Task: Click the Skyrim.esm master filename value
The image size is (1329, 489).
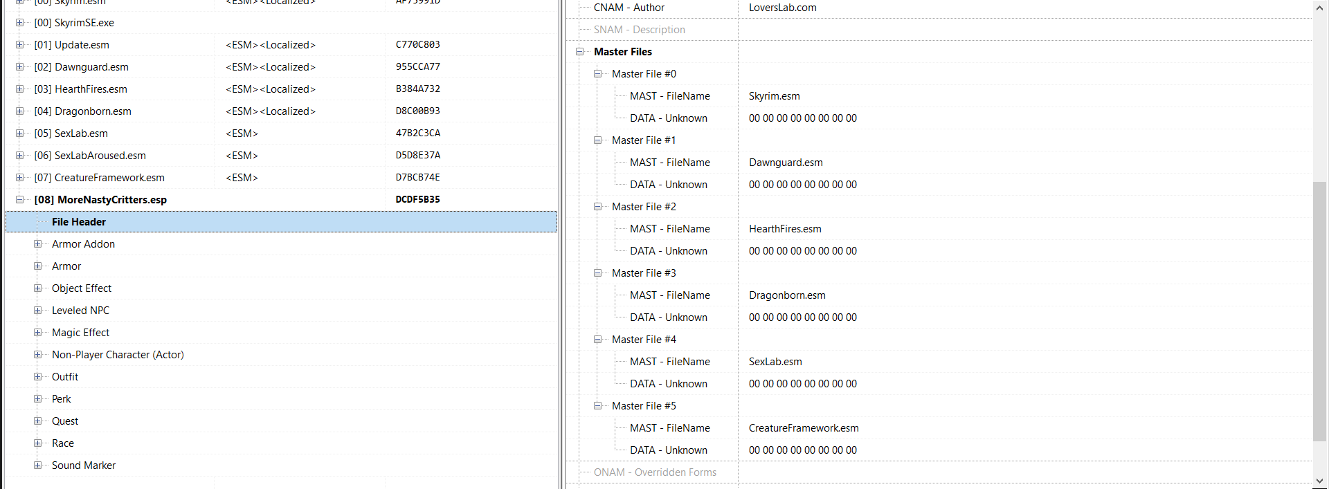Action: point(774,96)
